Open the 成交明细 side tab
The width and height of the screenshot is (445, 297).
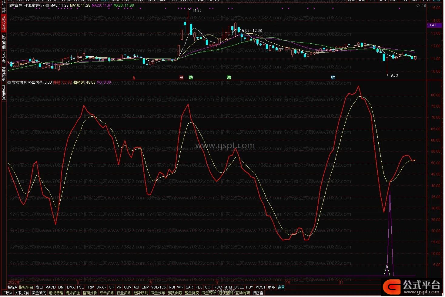pyautogui.click(x=4, y=41)
